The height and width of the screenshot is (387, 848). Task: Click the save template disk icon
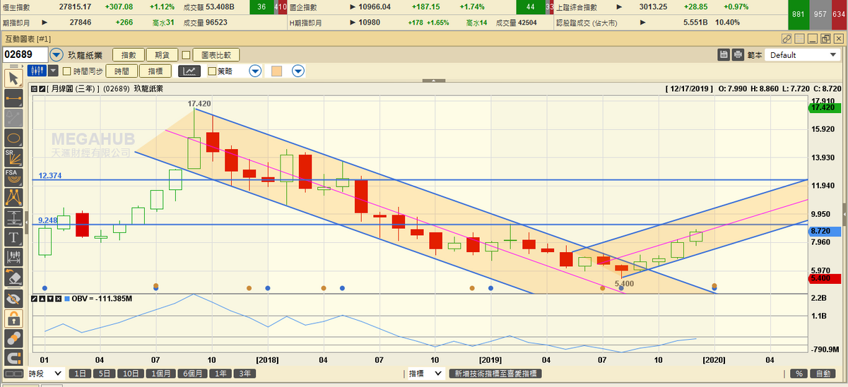724,54
